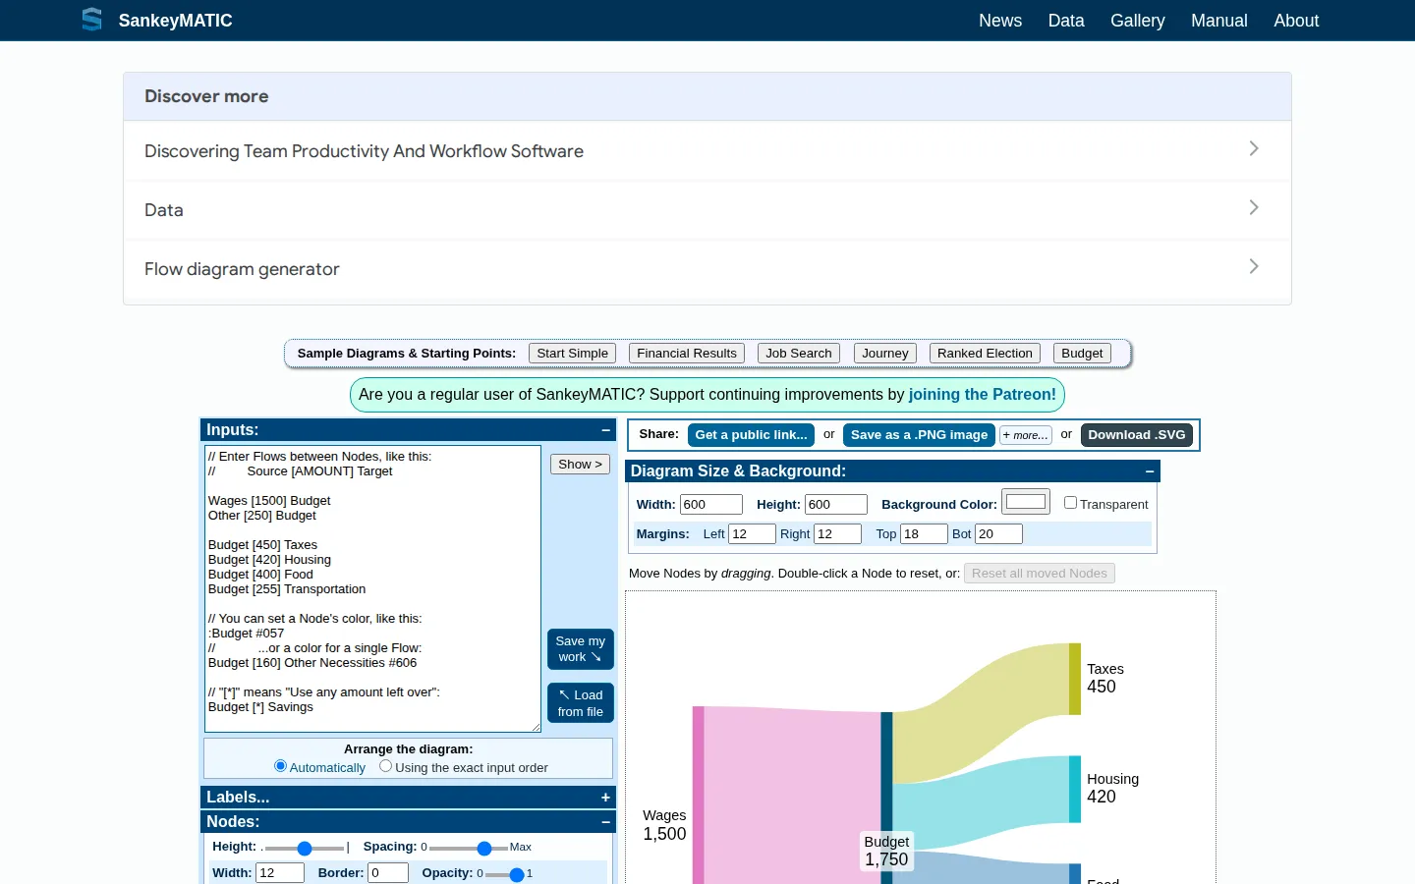This screenshot has height=884, width=1415.
Task: Follow the joining the Patreon link
Action: coord(982,395)
